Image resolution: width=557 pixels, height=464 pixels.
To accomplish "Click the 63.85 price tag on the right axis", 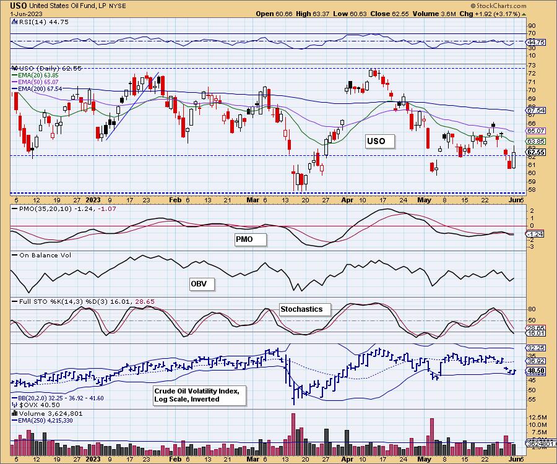I will click(537, 141).
